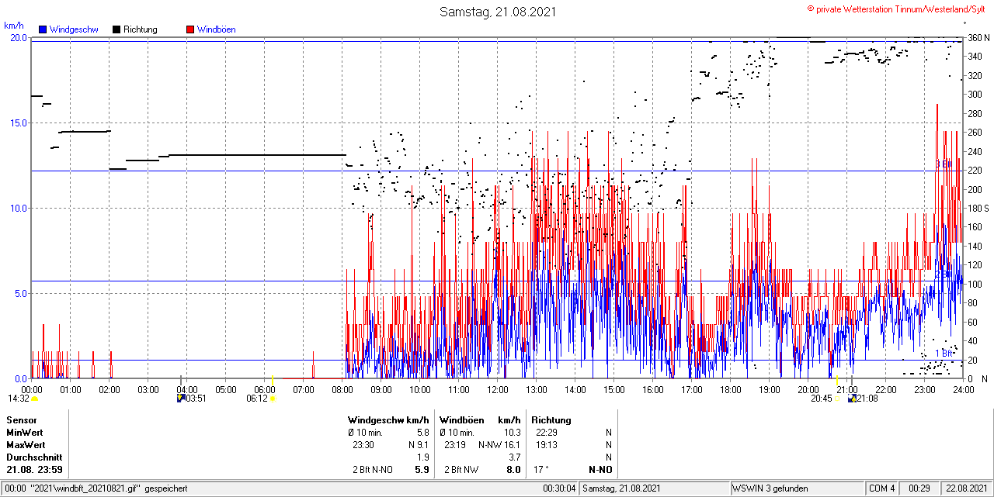Click the 08:00 tick on time axis
Screen dimensions: 994x497
pos(342,389)
